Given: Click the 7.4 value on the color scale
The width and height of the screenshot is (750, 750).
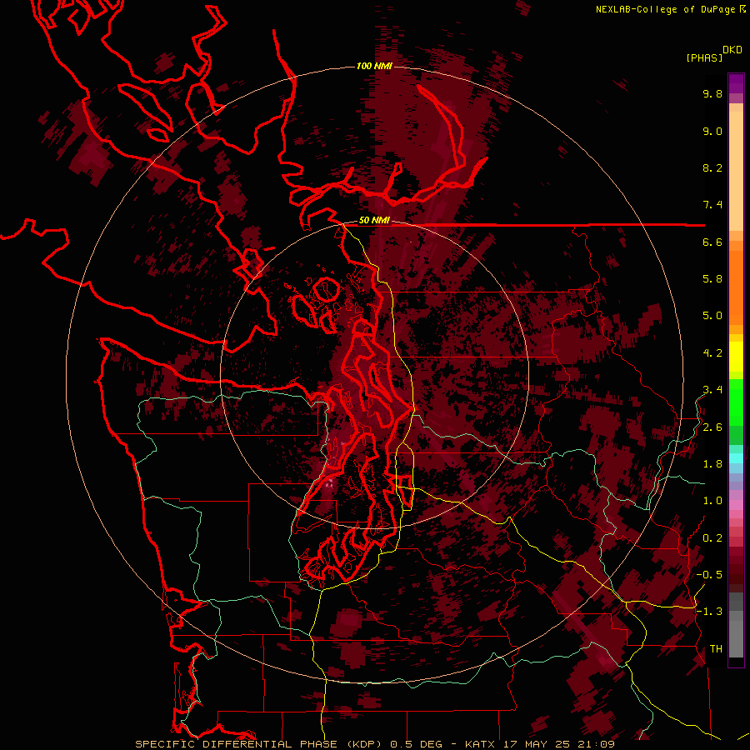Looking at the screenshot, I should 712,205.
